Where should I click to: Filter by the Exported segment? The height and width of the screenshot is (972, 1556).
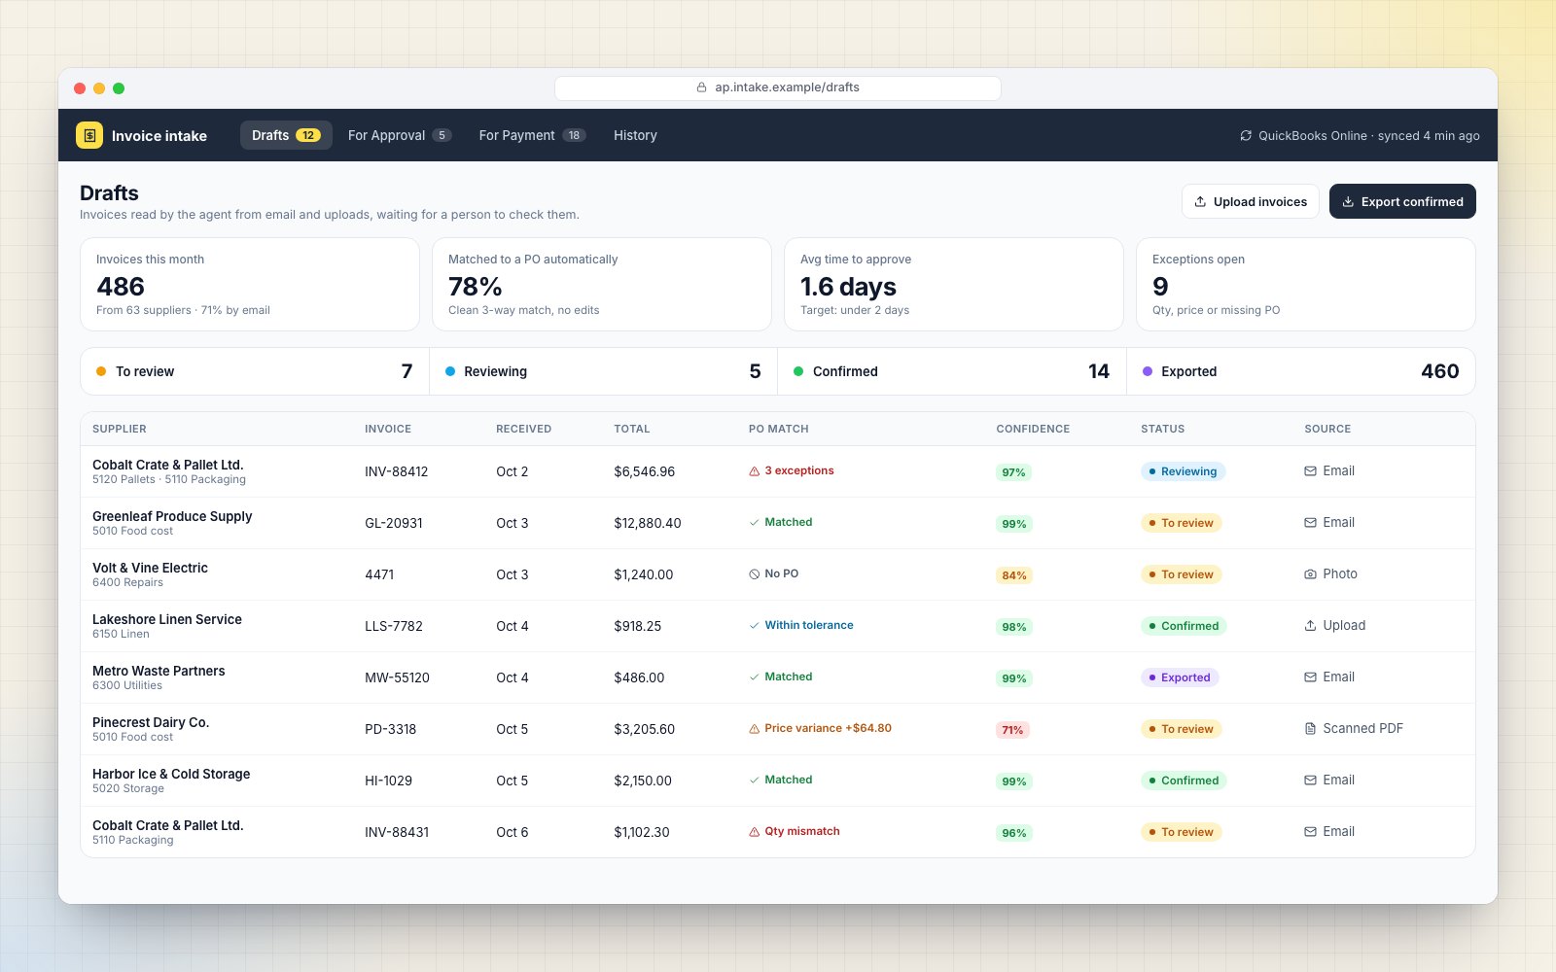1301,371
